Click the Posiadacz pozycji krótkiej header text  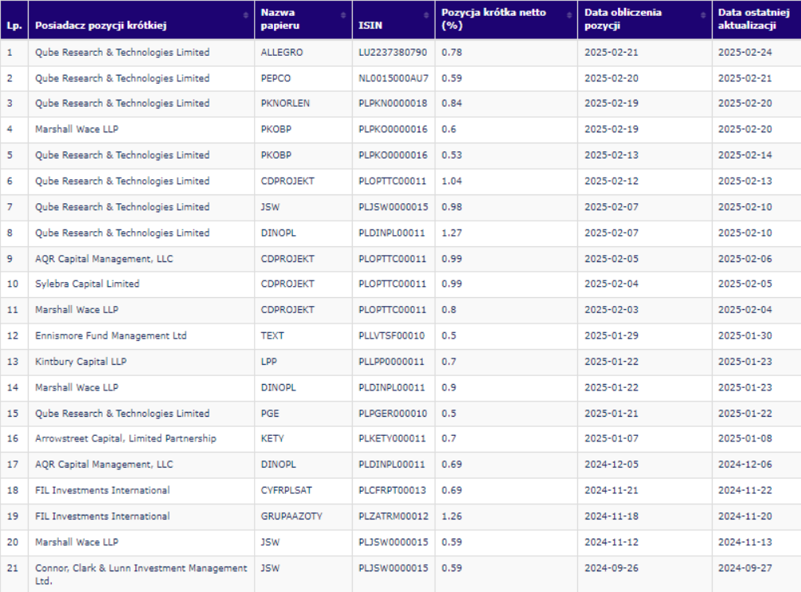click(100, 25)
